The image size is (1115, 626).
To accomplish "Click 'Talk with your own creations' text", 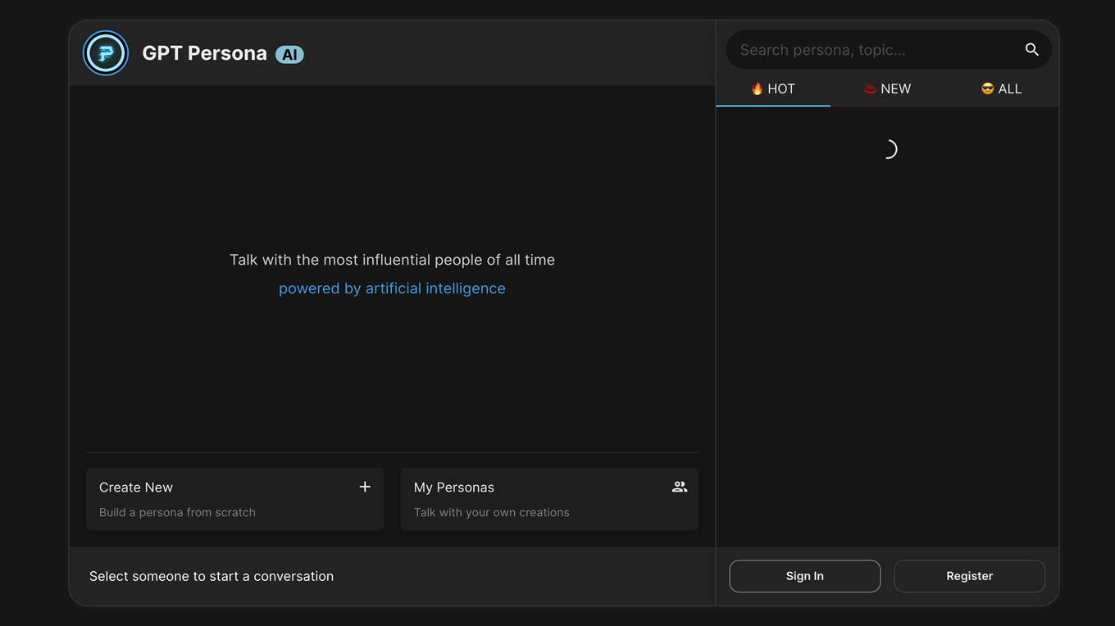I will point(491,512).
